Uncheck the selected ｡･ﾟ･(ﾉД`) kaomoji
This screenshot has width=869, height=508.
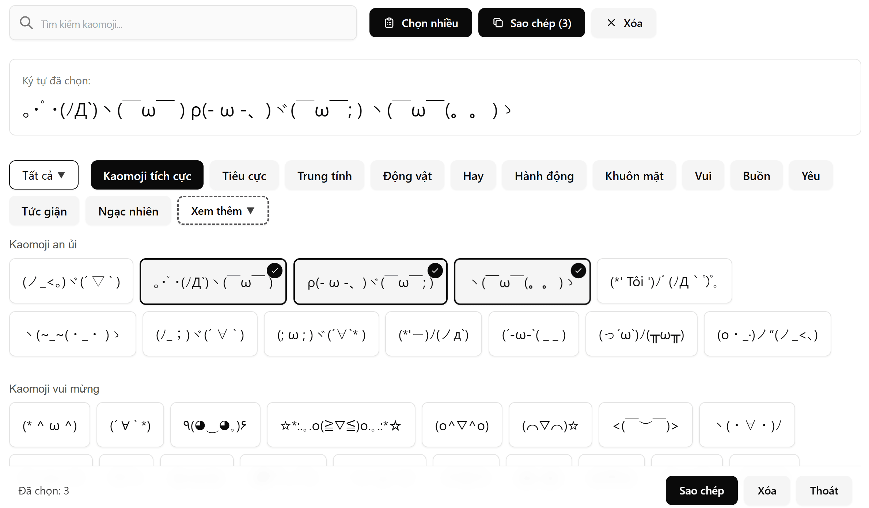274,271
